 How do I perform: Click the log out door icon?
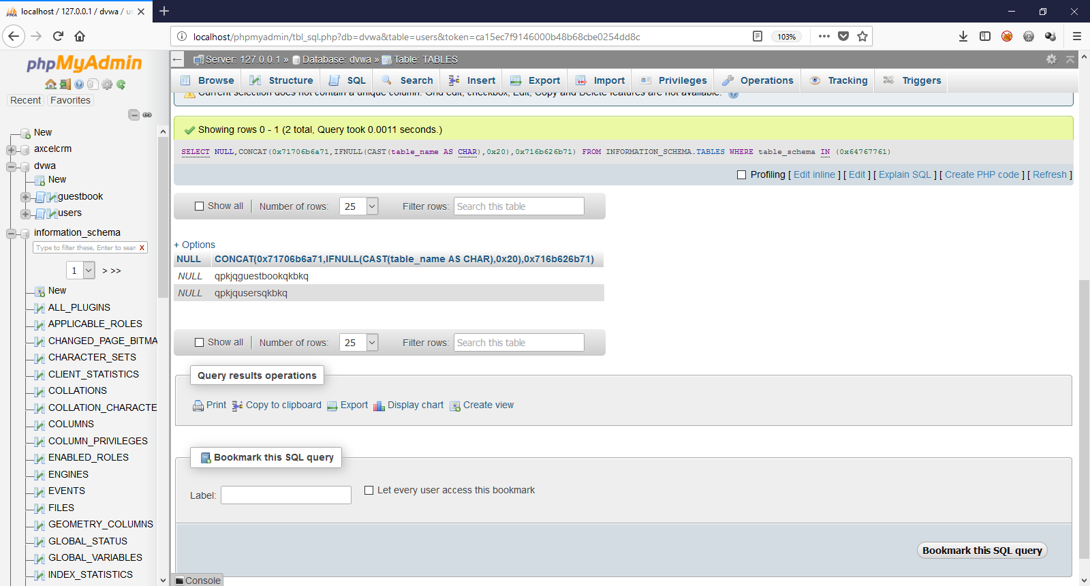click(x=65, y=84)
